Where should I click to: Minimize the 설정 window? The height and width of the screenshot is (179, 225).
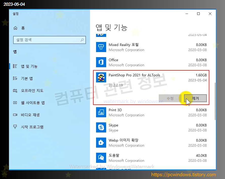coord(187,14)
